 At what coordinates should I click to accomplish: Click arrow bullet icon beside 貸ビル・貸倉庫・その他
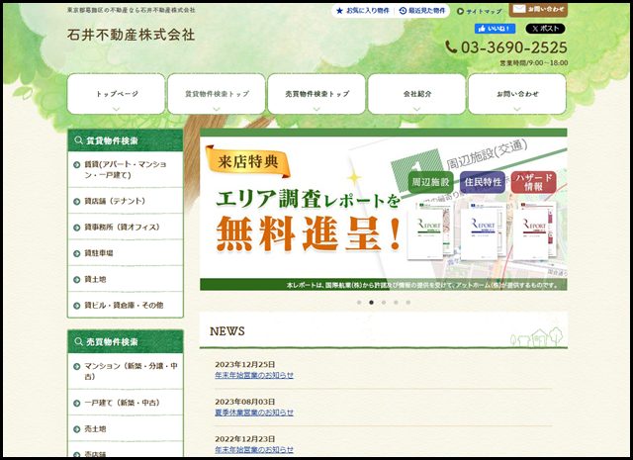pyautogui.click(x=77, y=306)
